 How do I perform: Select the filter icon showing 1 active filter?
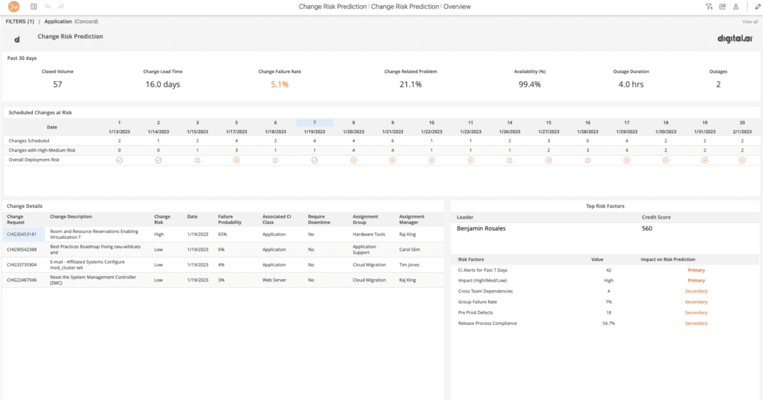coord(709,6)
